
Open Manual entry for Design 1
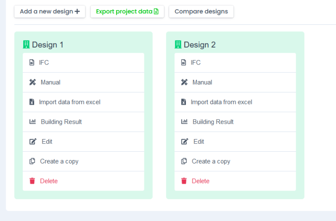pos(84,82)
